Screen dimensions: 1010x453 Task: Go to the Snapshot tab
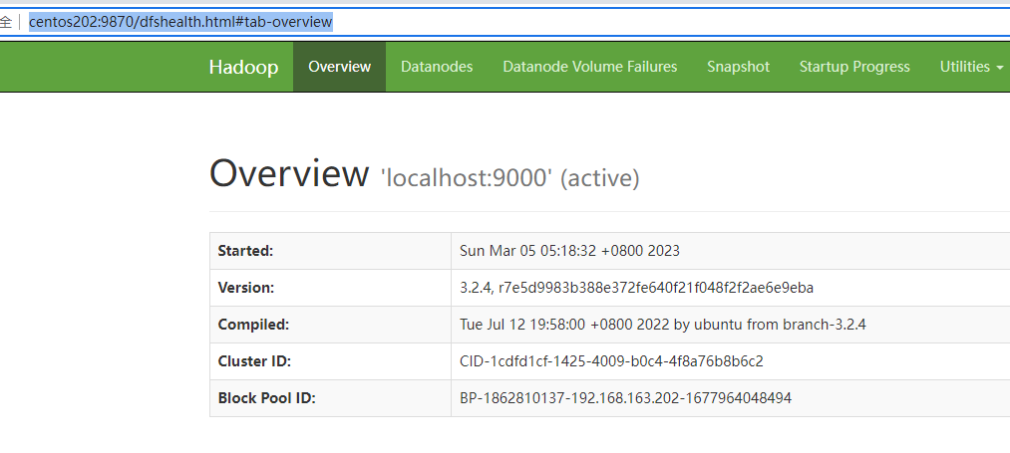(738, 67)
